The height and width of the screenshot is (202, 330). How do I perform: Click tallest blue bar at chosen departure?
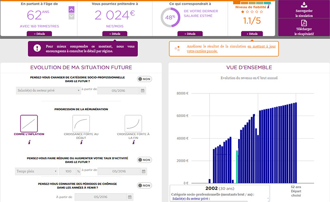click(296, 143)
